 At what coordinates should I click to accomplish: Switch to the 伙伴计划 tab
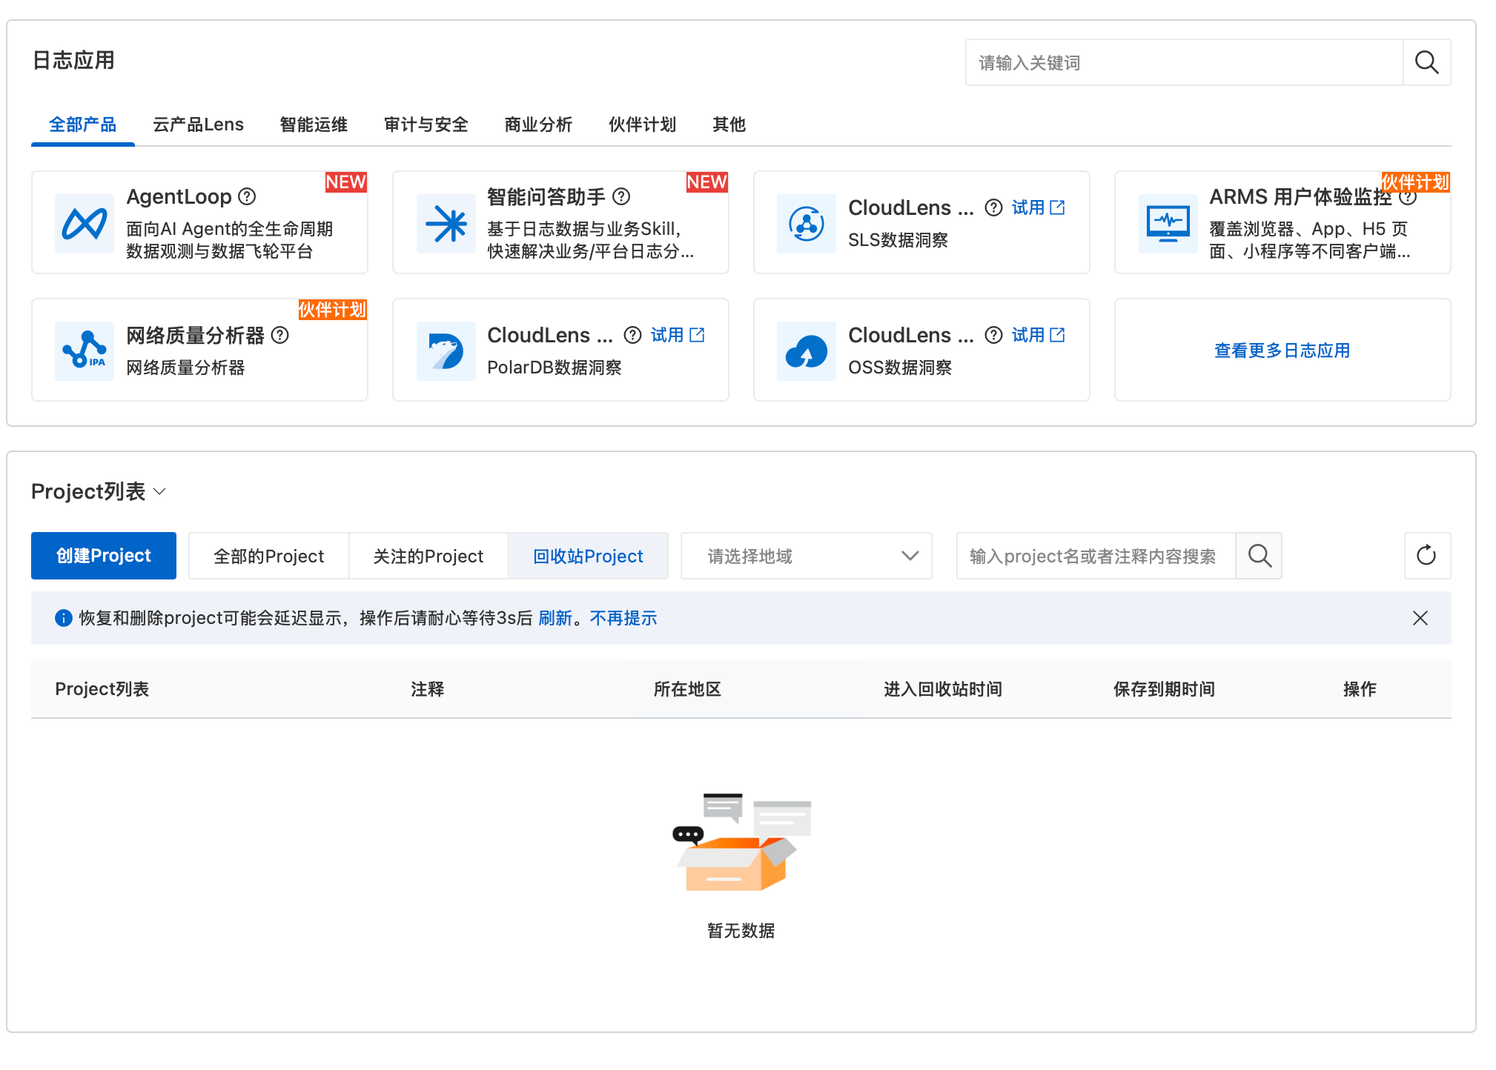642,124
